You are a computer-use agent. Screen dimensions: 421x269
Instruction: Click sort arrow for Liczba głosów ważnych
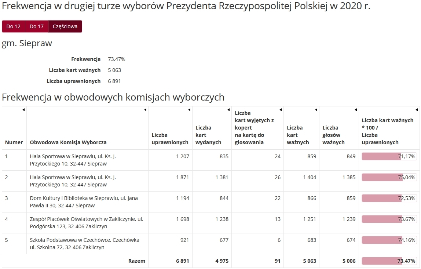pos(356,110)
